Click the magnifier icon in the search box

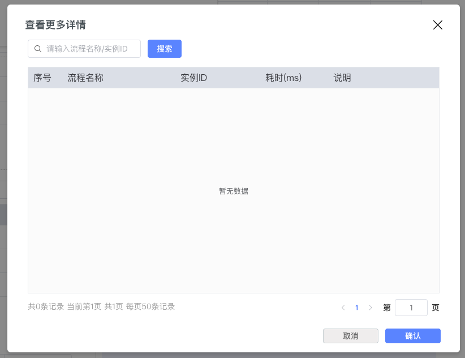coord(38,49)
